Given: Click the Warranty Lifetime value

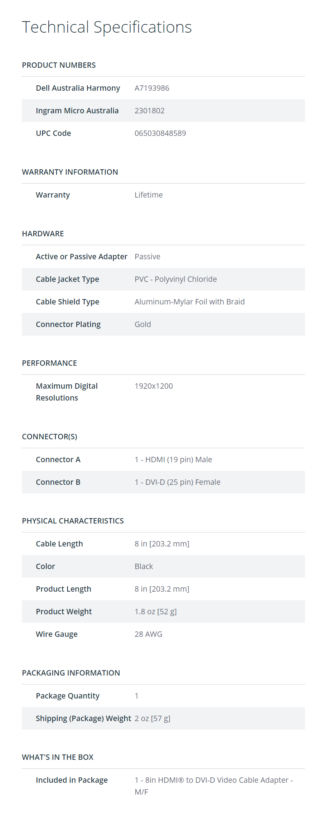Looking at the screenshot, I should tap(149, 195).
